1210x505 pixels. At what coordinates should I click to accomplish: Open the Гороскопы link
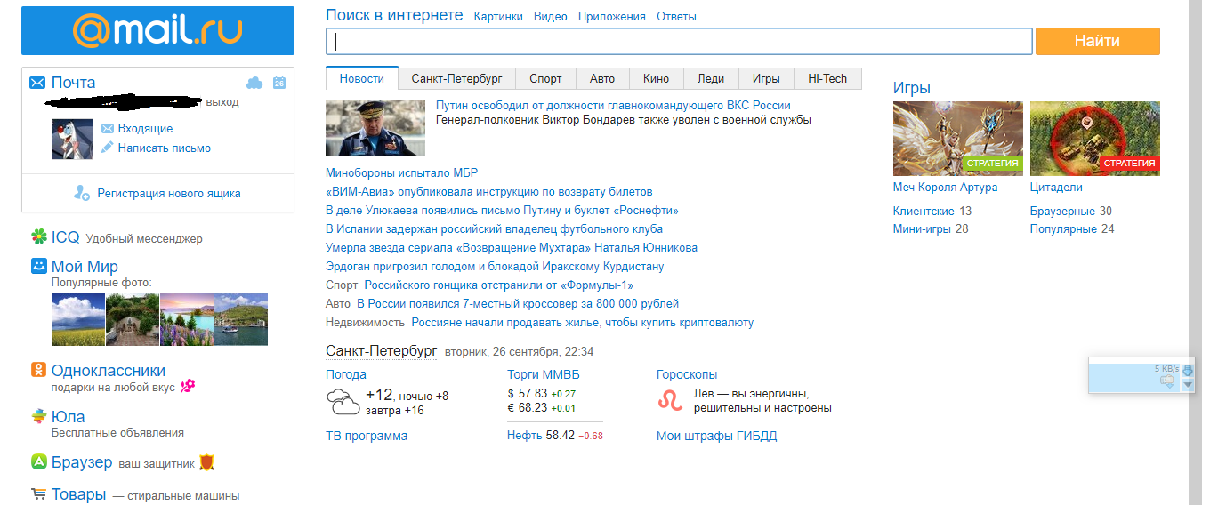(687, 374)
